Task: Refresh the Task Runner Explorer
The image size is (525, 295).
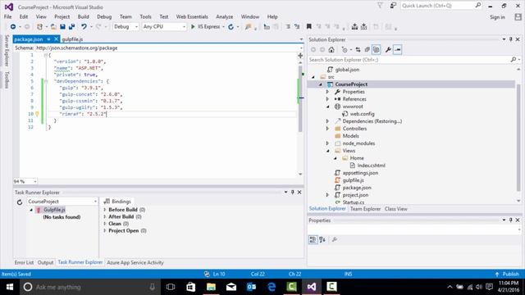Action: tap(20, 202)
